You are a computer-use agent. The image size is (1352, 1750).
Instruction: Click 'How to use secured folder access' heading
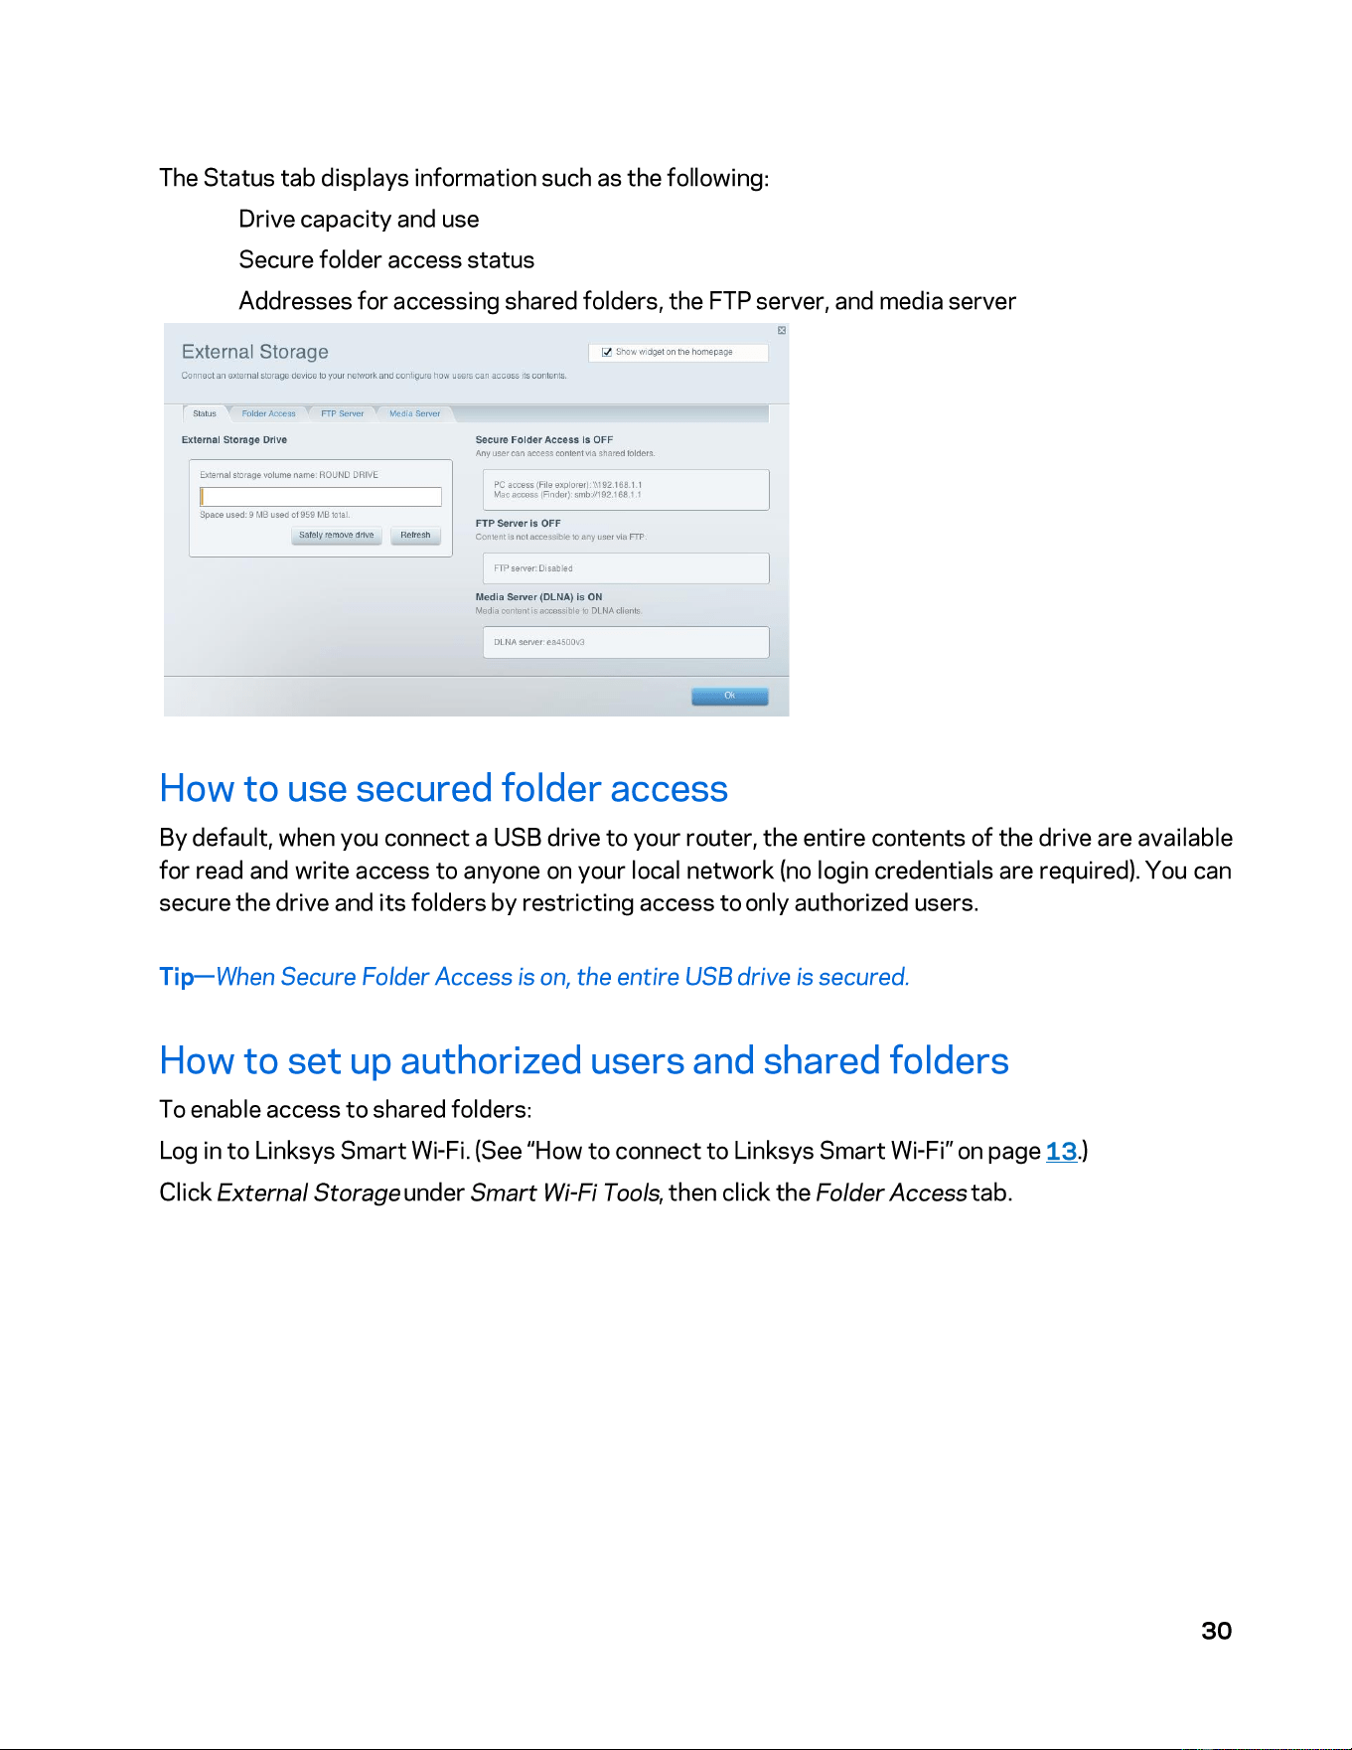444,788
